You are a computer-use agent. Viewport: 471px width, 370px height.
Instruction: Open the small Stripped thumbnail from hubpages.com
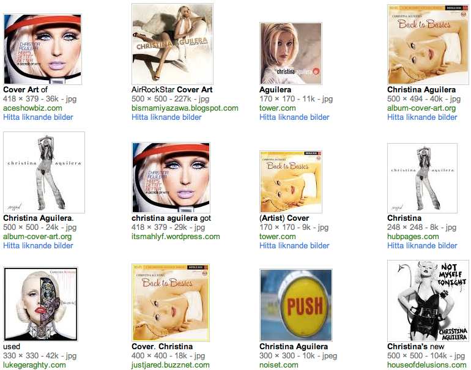pos(422,178)
